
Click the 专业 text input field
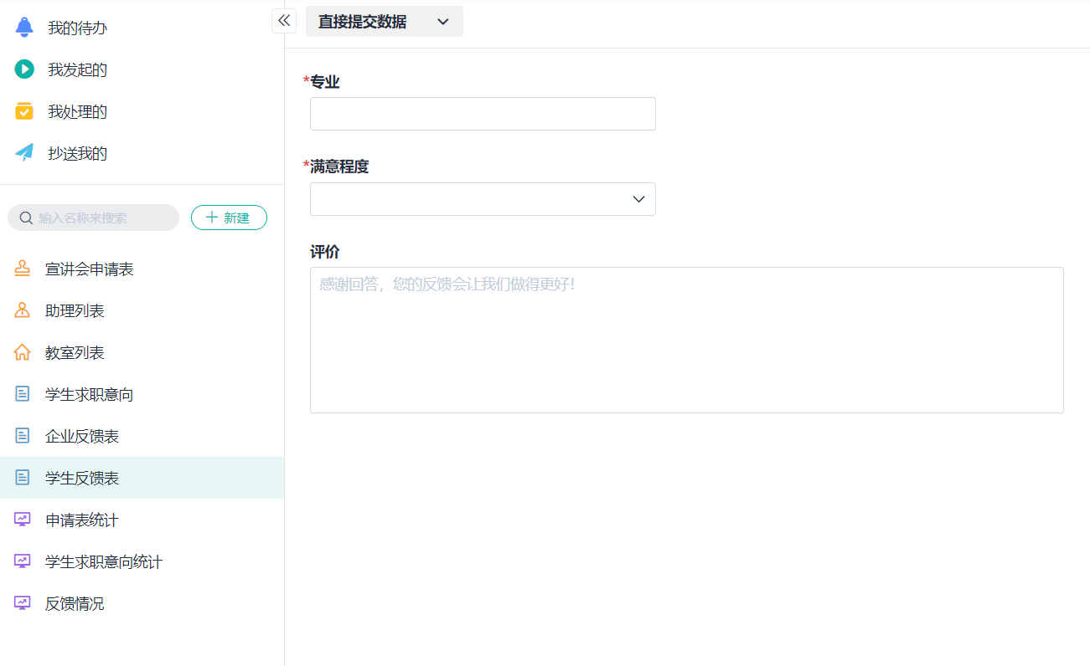(483, 114)
